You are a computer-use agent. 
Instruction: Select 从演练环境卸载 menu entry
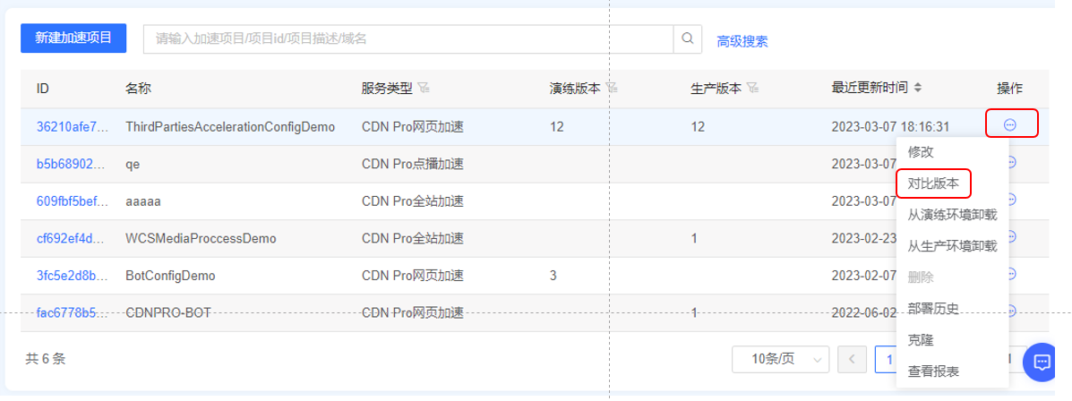tap(952, 215)
